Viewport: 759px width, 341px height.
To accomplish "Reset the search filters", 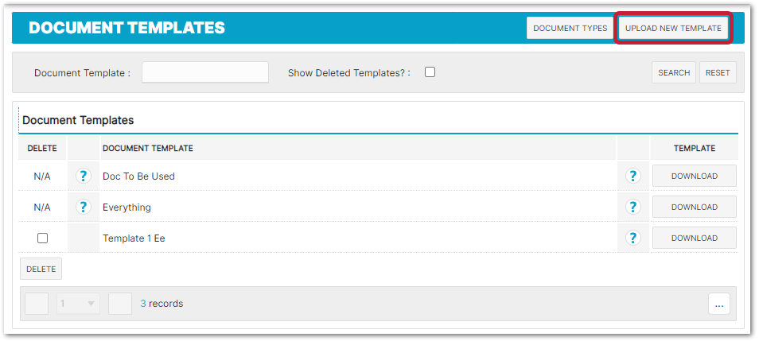I will (x=717, y=72).
